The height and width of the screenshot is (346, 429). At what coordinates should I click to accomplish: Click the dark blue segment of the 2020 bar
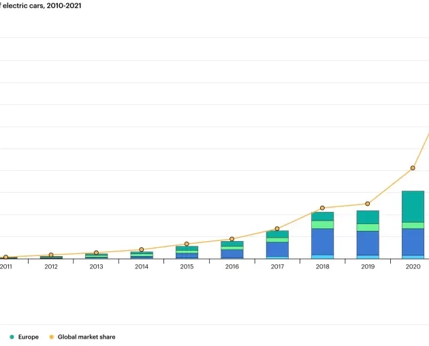pos(413,242)
